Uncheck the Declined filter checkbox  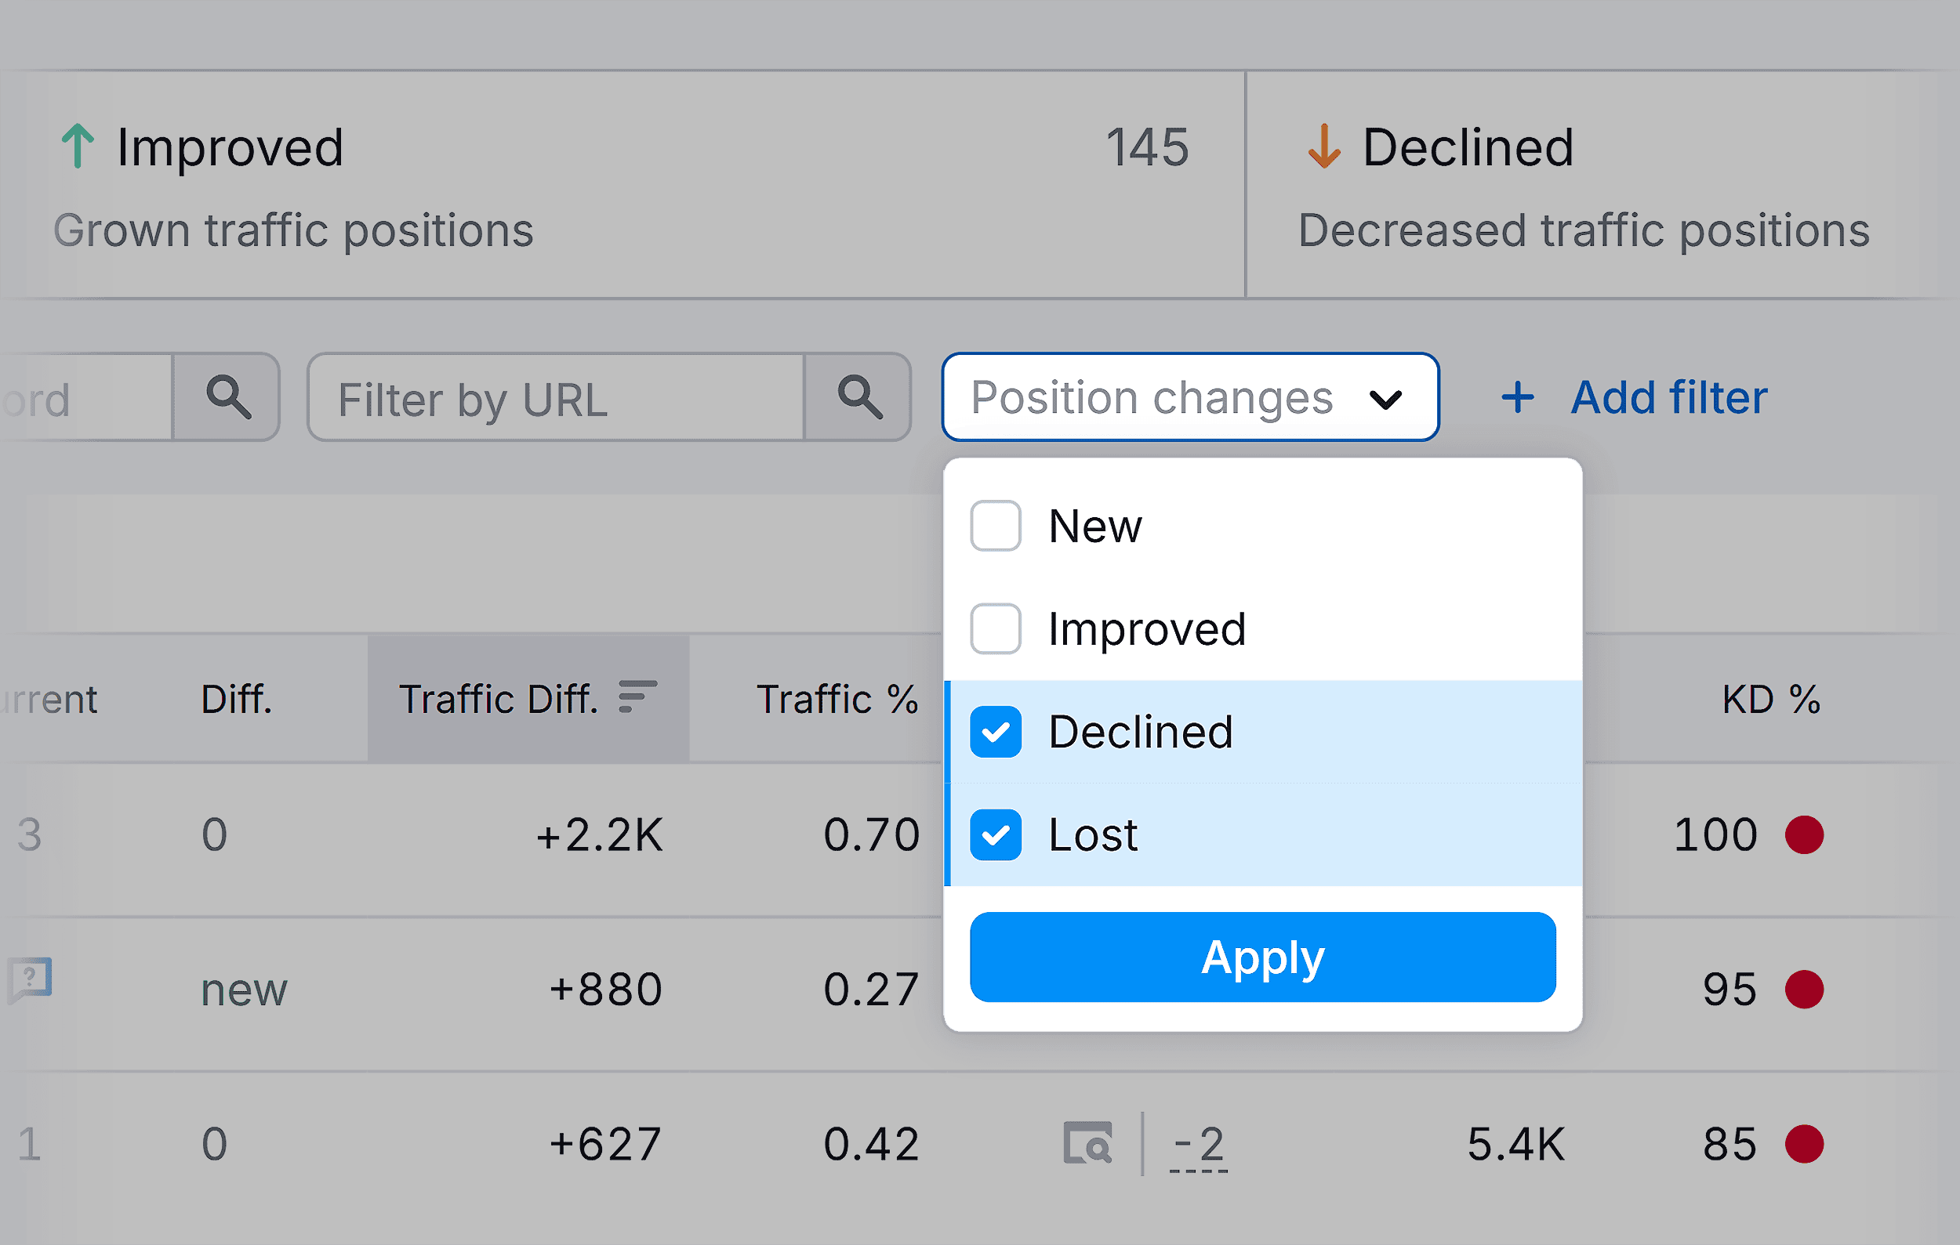click(995, 733)
